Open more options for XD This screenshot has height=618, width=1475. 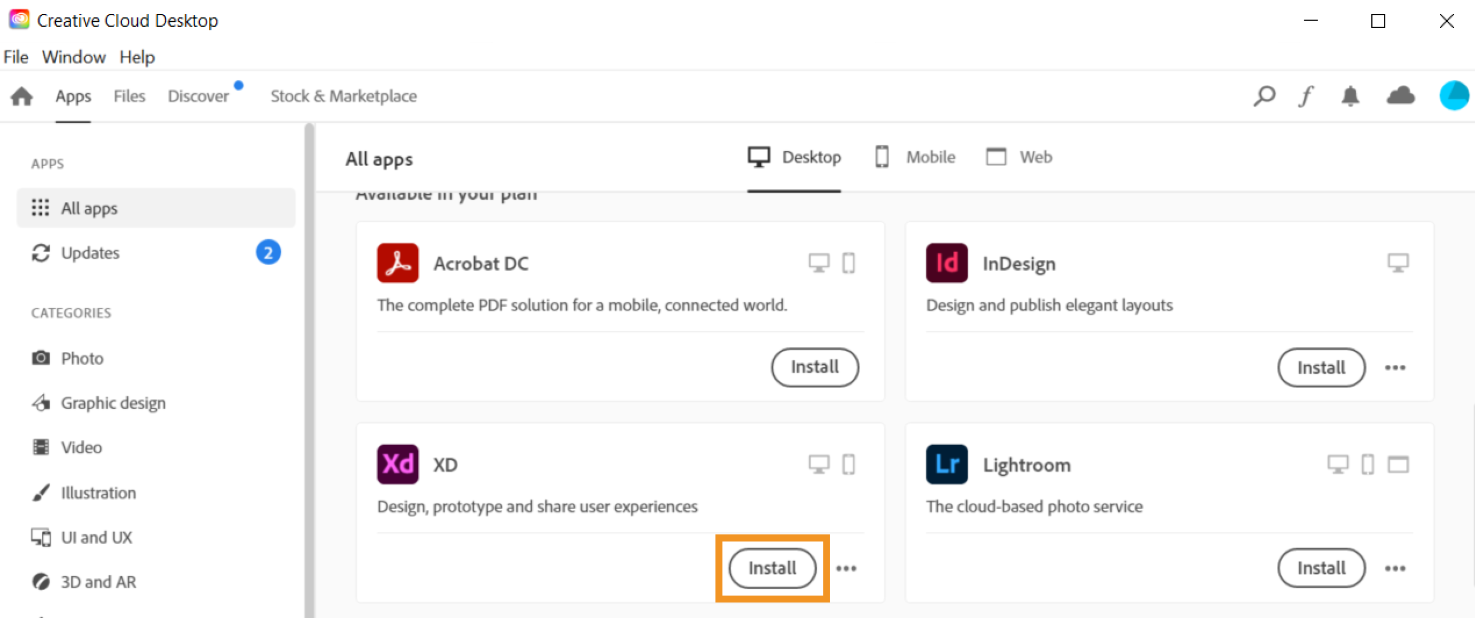coord(847,568)
